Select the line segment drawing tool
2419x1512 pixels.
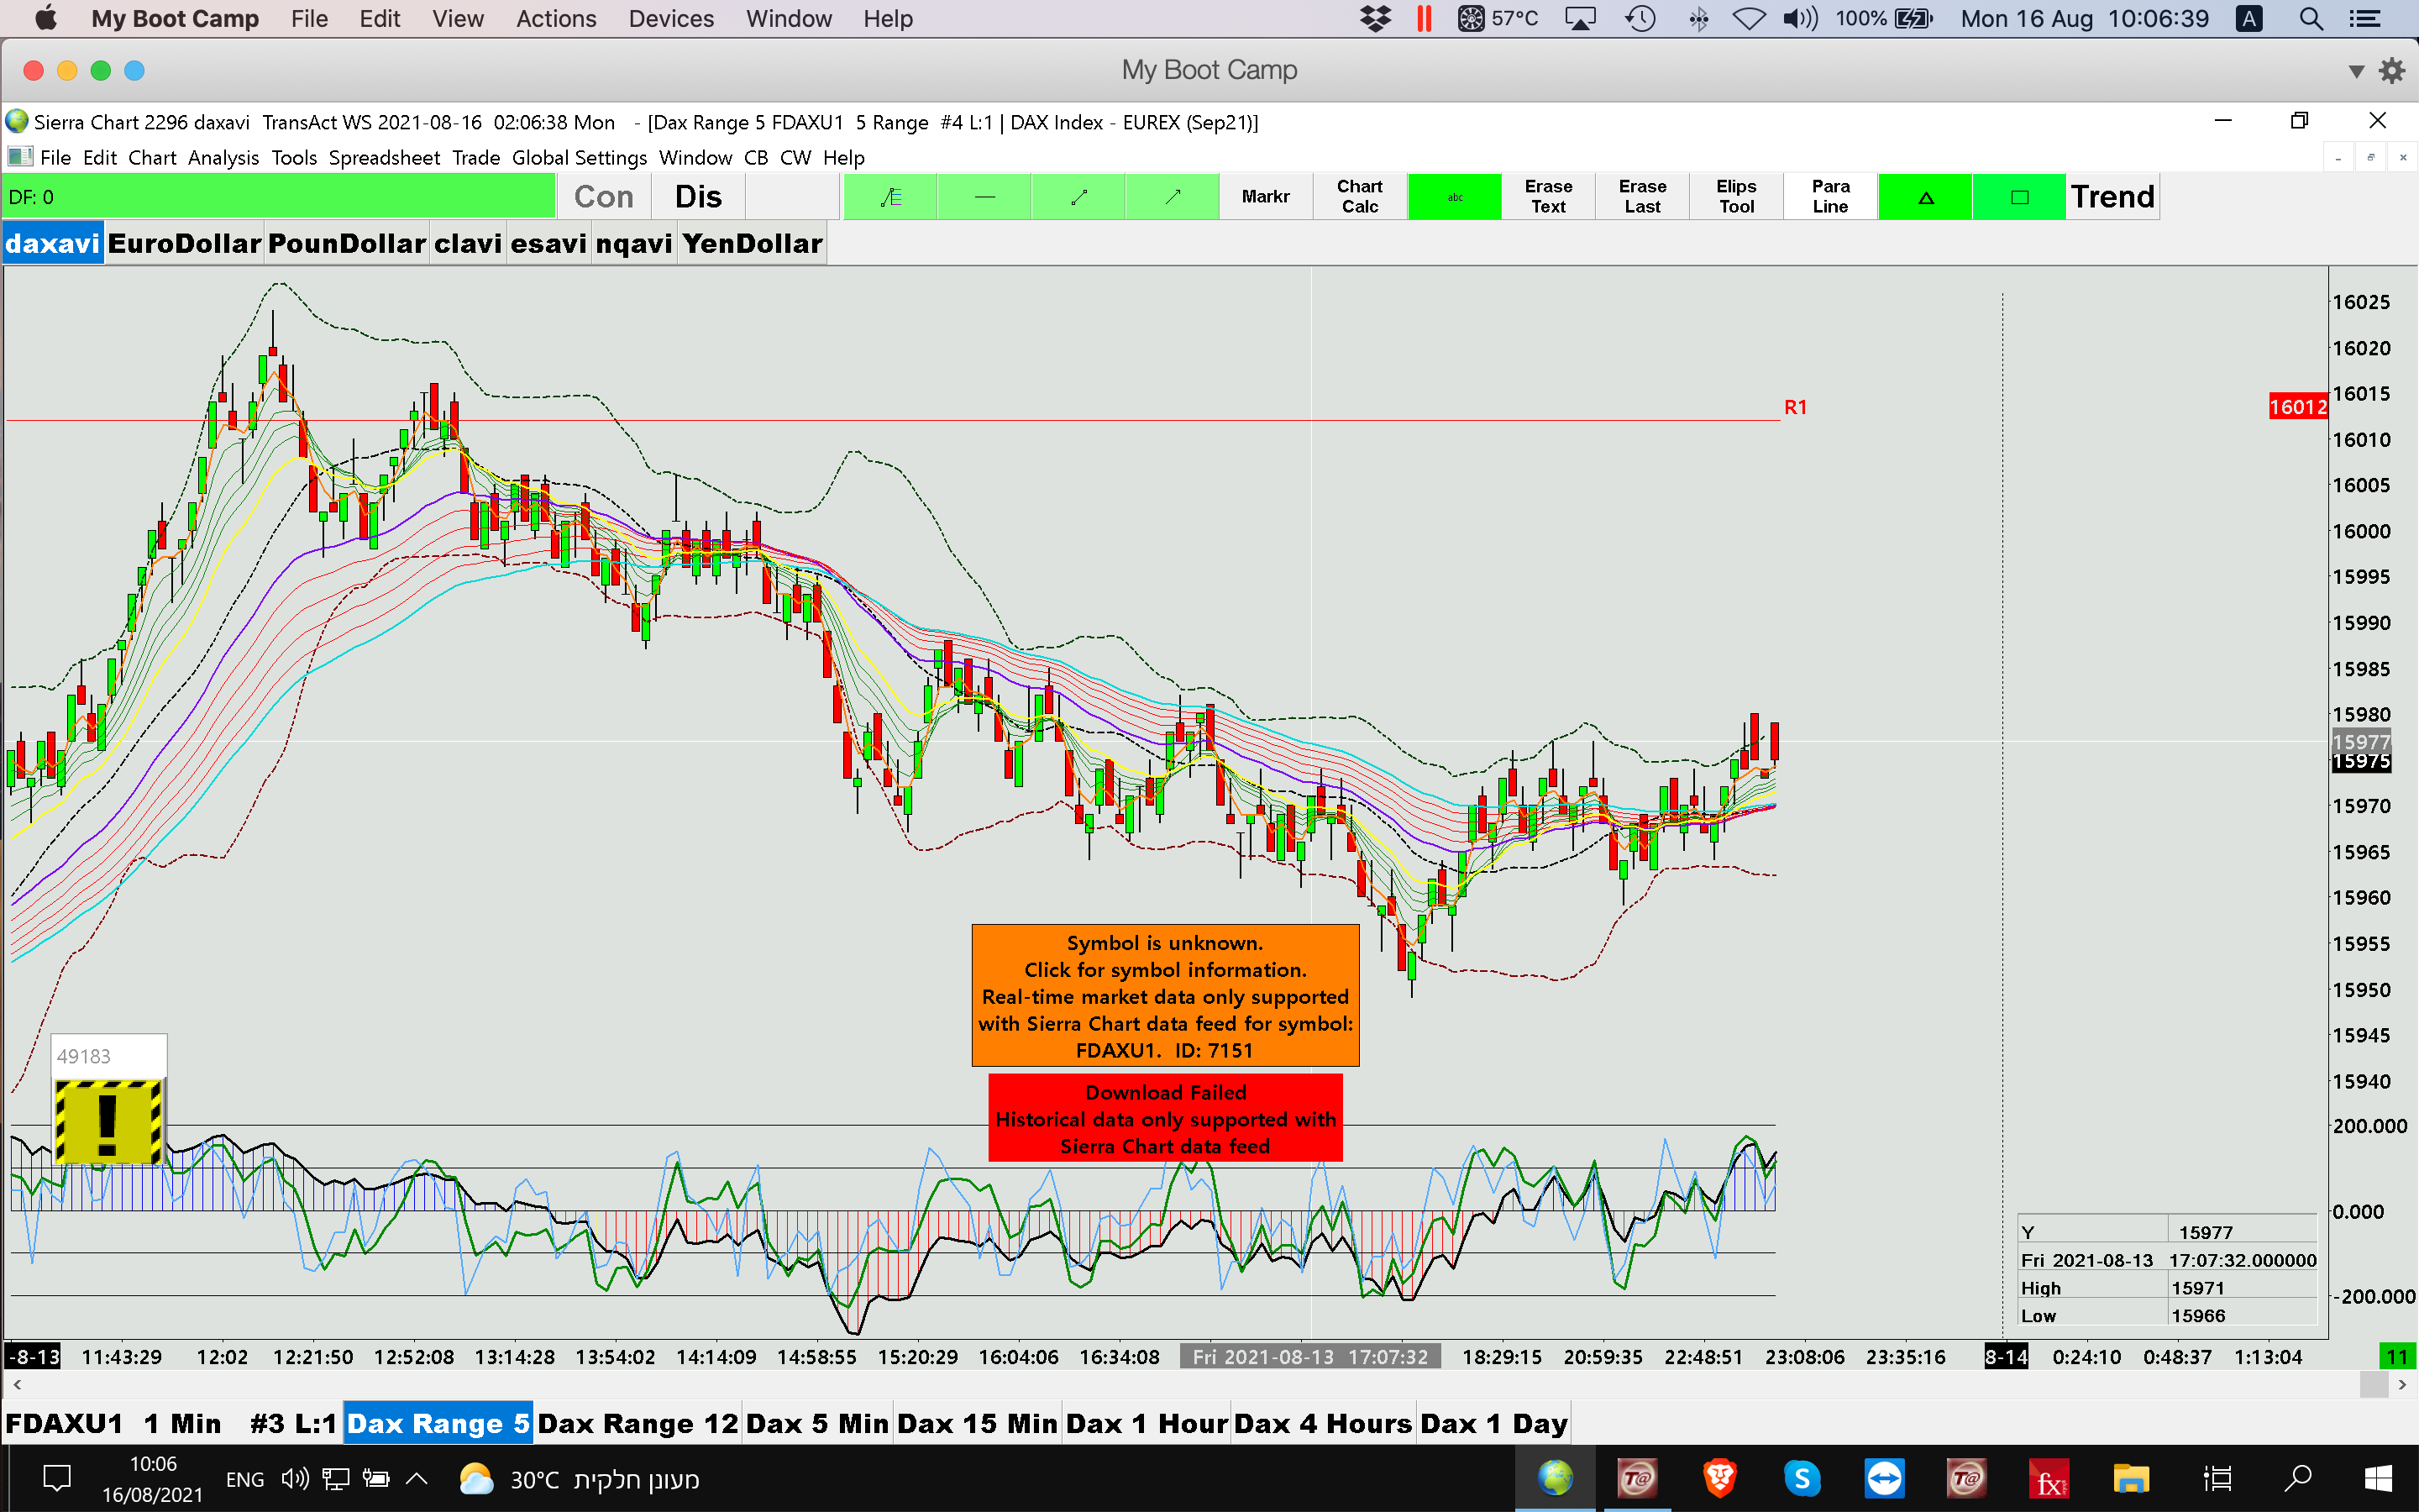click(1078, 197)
